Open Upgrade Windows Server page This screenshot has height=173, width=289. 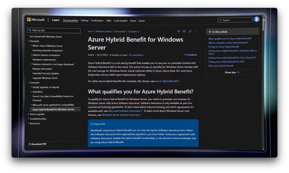click(x=45, y=78)
